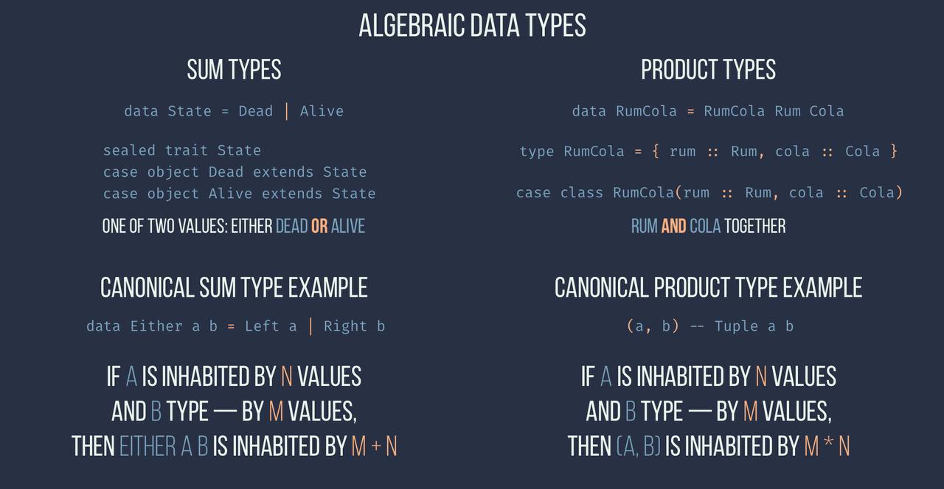
Task: Click the 'type RumCola' record definition line
Action: [x=708, y=151]
